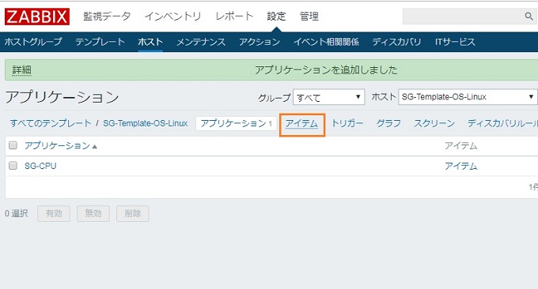Go to ホストグループ submenu

(33, 42)
